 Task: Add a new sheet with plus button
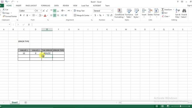(x=25, y=103)
